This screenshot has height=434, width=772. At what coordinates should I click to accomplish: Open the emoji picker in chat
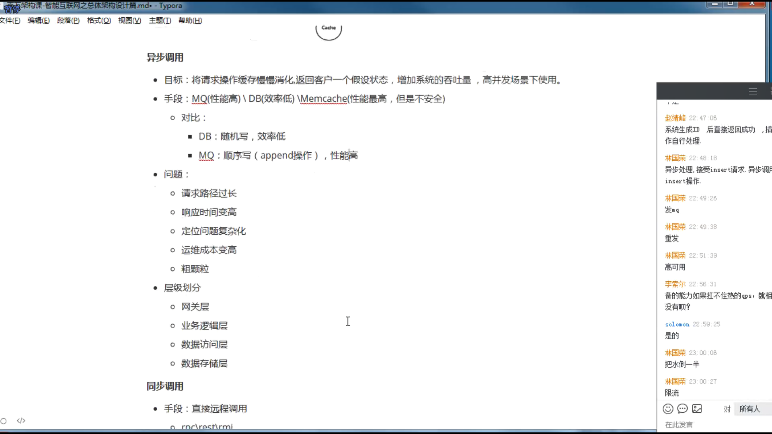tap(668, 409)
